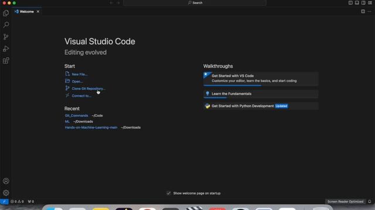
Task: Toggle primary side bar layout icon
Action: (350, 2)
